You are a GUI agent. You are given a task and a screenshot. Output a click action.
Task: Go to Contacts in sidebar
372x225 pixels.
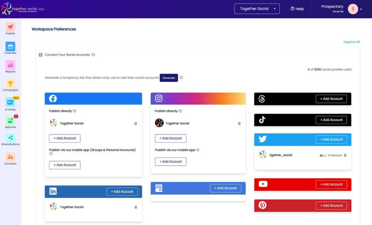(x=10, y=159)
